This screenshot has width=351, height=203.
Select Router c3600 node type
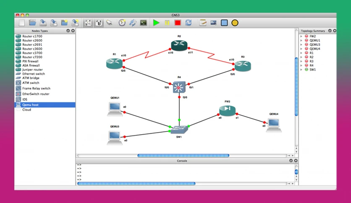(x=45, y=49)
